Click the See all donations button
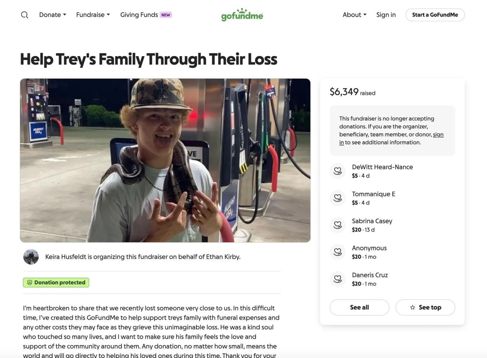487x358 pixels. tap(359, 307)
